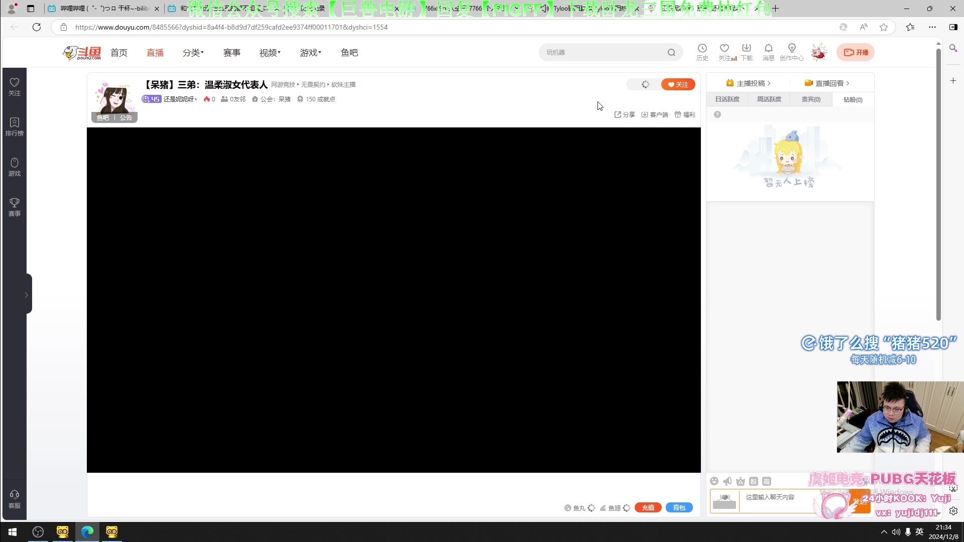Screen dimensions: 964x542
Task: Click the streamer avatar thumbnail
Action: (x=114, y=98)
